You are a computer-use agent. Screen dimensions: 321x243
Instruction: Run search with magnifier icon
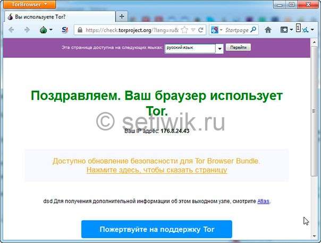pyautogui.click(x=254, y=30)
